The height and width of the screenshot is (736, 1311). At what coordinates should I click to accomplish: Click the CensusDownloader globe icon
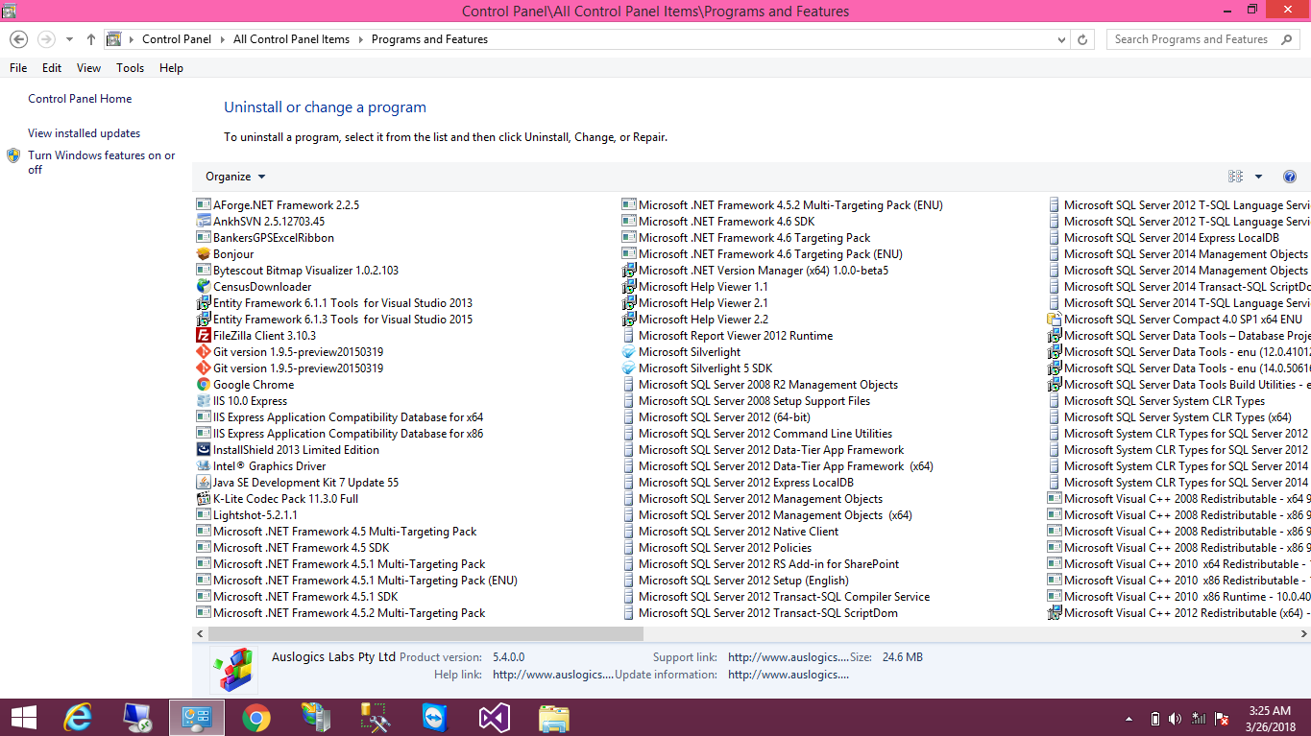[x=204, y=287]
